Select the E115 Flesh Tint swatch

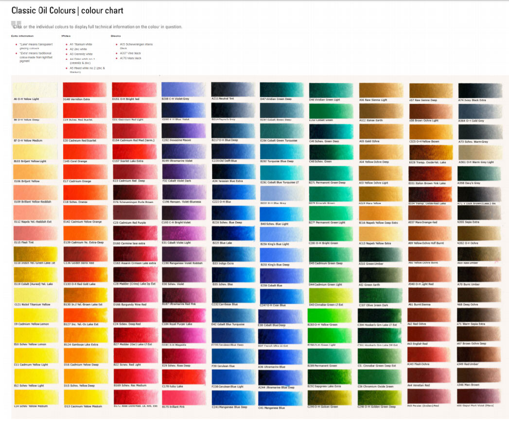35,233
